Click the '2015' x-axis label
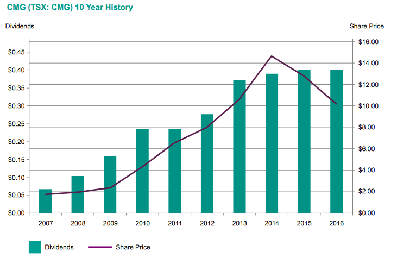The height and width of the screenshot is (258, 397). [x=304, y=223]
